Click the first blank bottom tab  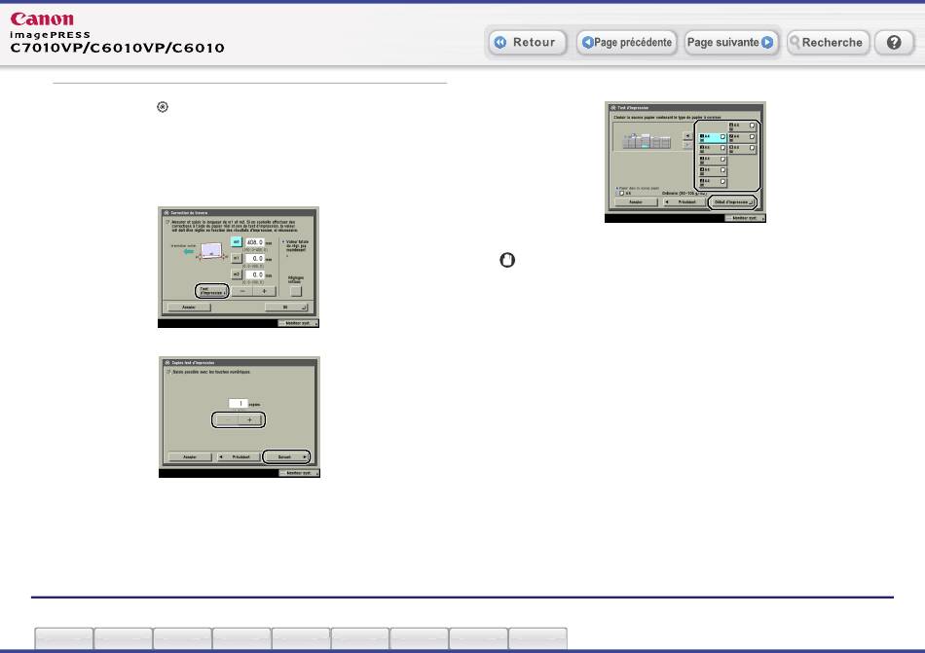click(64, 638)
